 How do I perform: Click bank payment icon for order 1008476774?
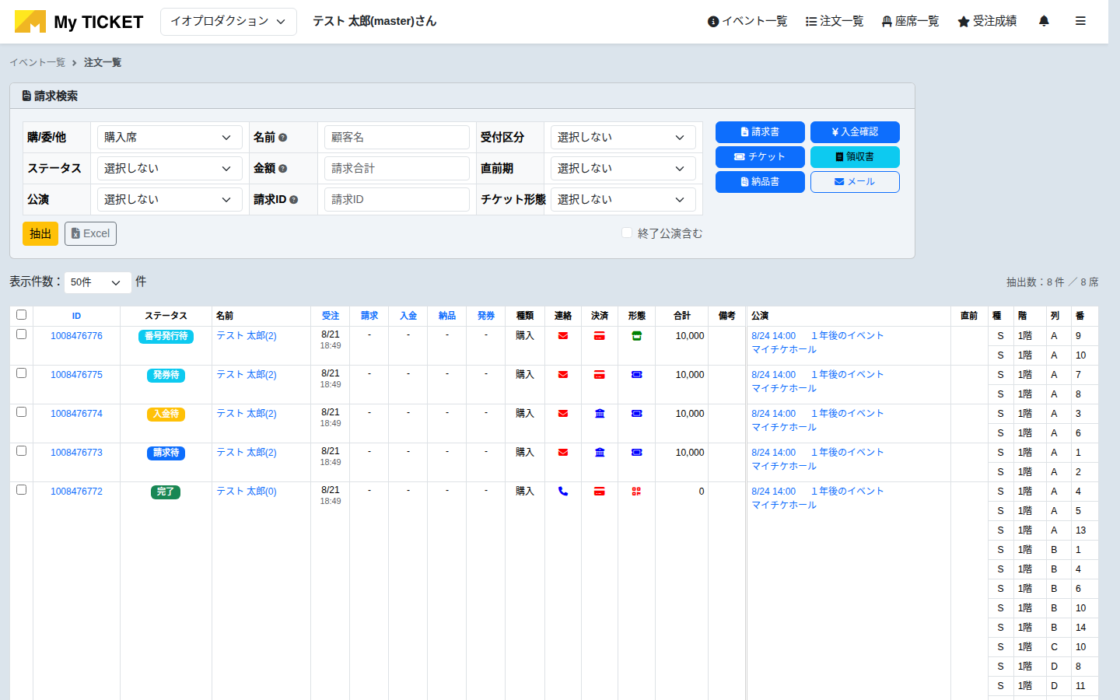600,414
